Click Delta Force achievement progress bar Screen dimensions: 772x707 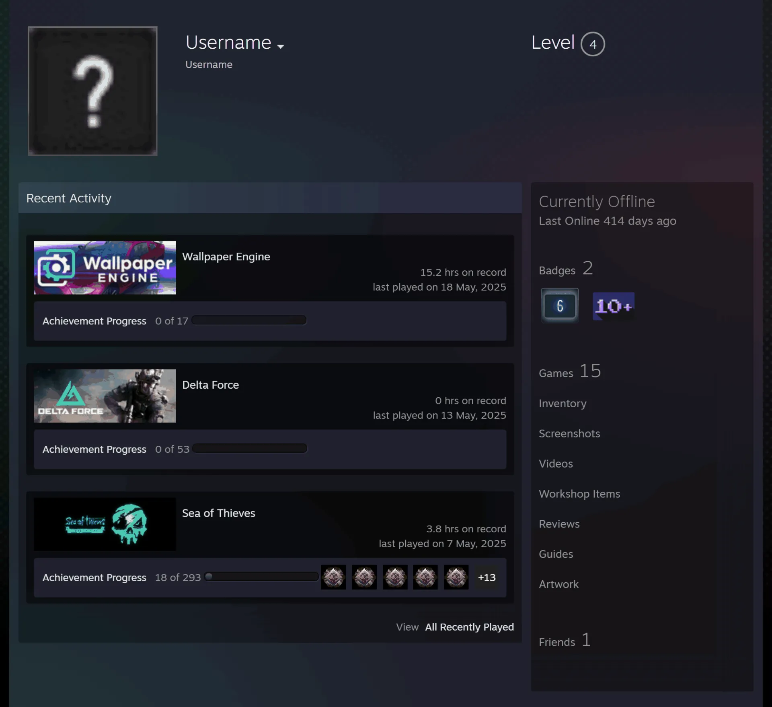[x=250, y=449]
